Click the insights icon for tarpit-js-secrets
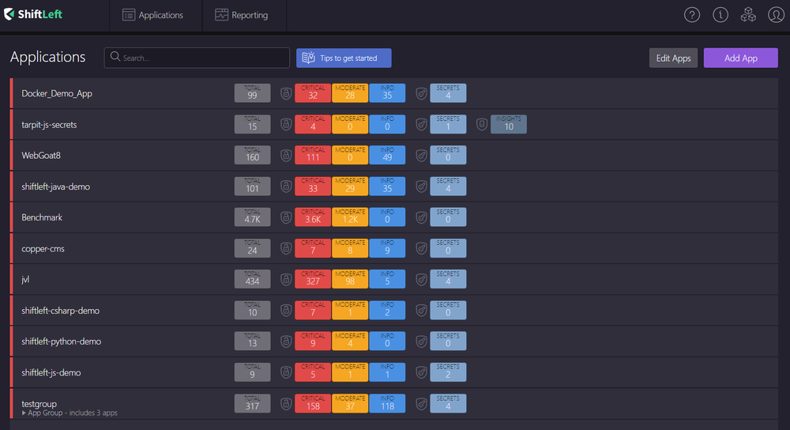790x430 pixels. [482, 125]
